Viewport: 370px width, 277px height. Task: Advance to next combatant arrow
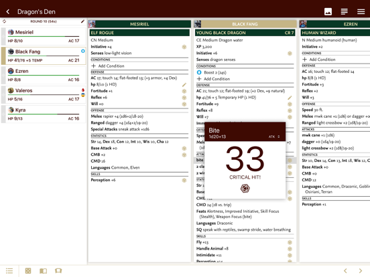361,270
